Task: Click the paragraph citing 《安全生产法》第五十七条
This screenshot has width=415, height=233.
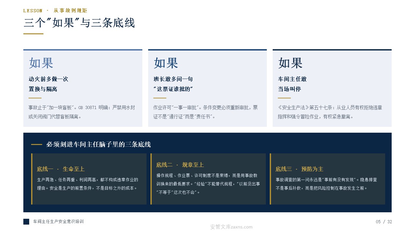Action: (330, 112)
